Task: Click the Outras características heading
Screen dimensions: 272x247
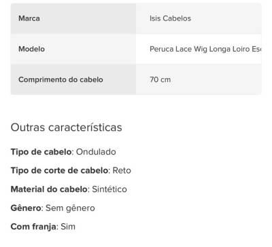Action: coord(67,128)
